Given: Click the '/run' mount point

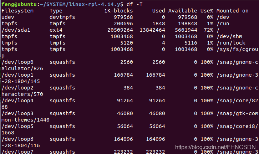Looking at the screenshot, I should 223,24.
